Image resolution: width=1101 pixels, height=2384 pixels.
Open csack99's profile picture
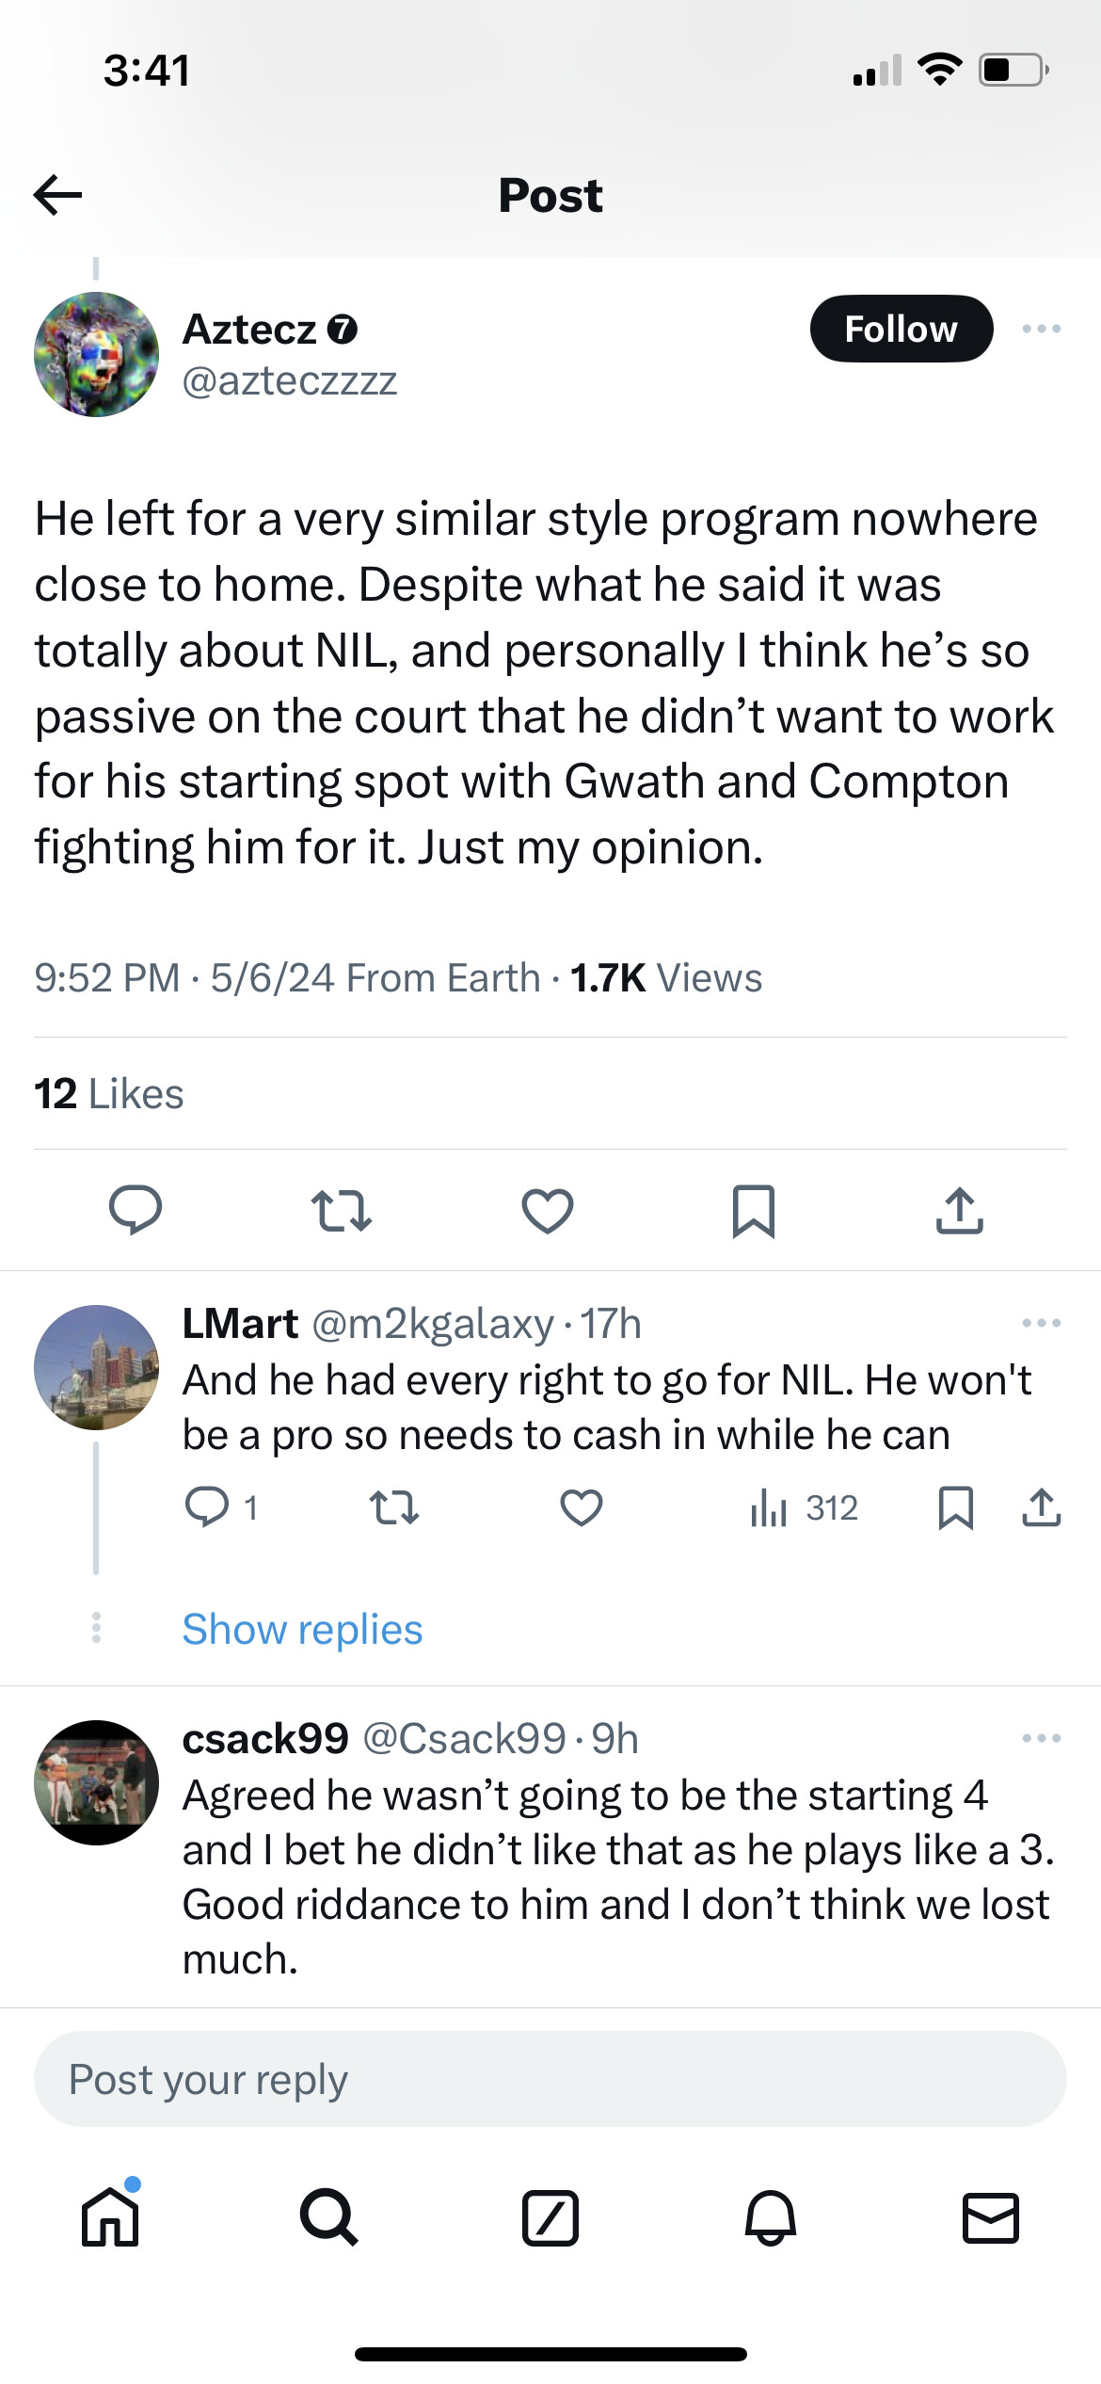point(96,1782)
